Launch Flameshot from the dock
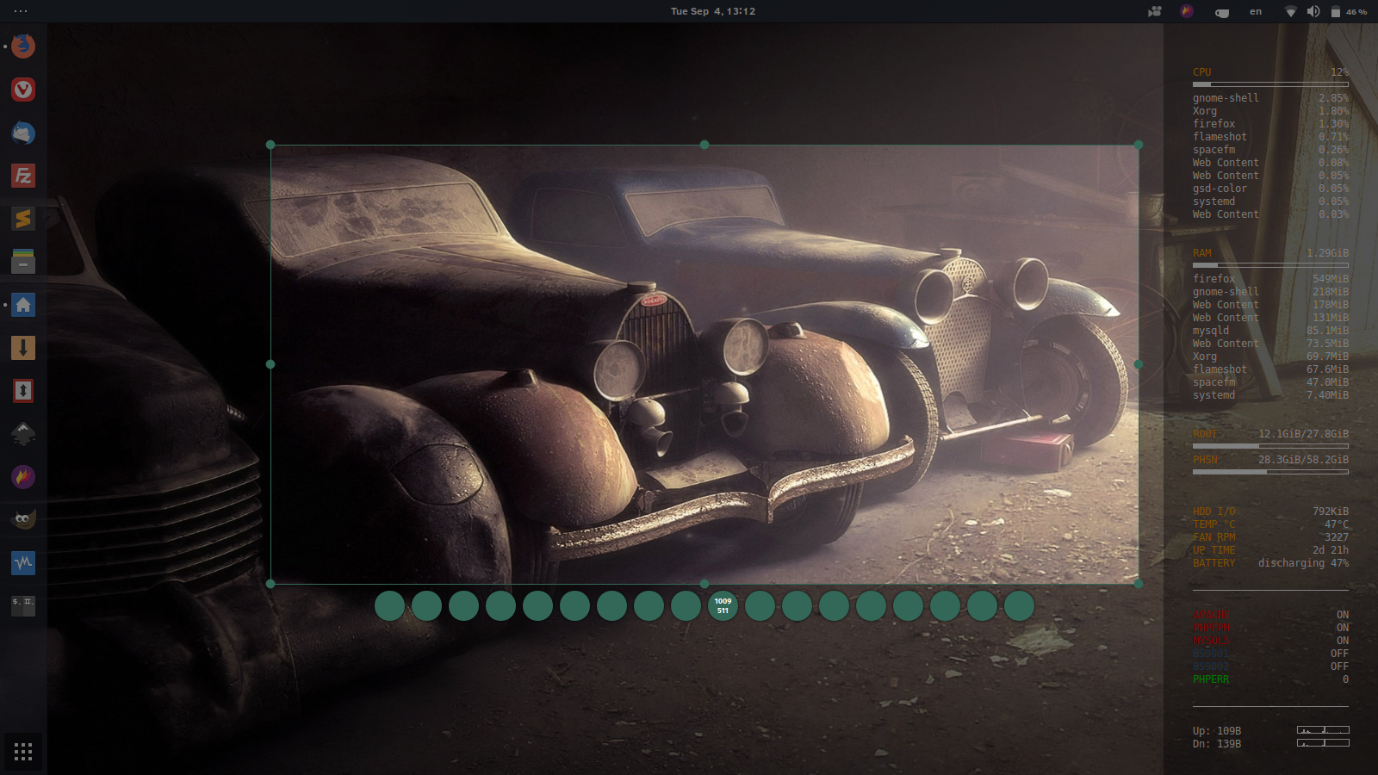 coord(23,477)
